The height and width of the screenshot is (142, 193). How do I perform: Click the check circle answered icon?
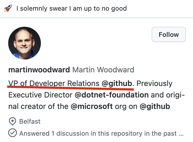(x=13, y=133)
